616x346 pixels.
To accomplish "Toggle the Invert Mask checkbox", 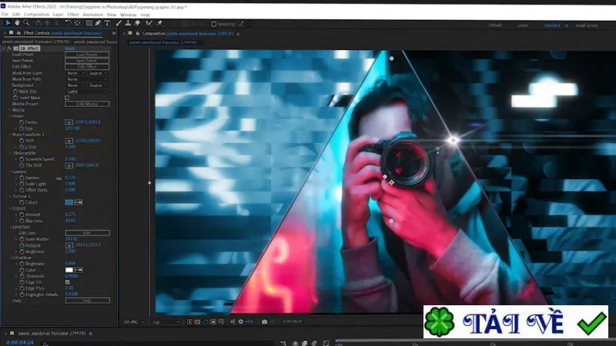I will 67,98.
